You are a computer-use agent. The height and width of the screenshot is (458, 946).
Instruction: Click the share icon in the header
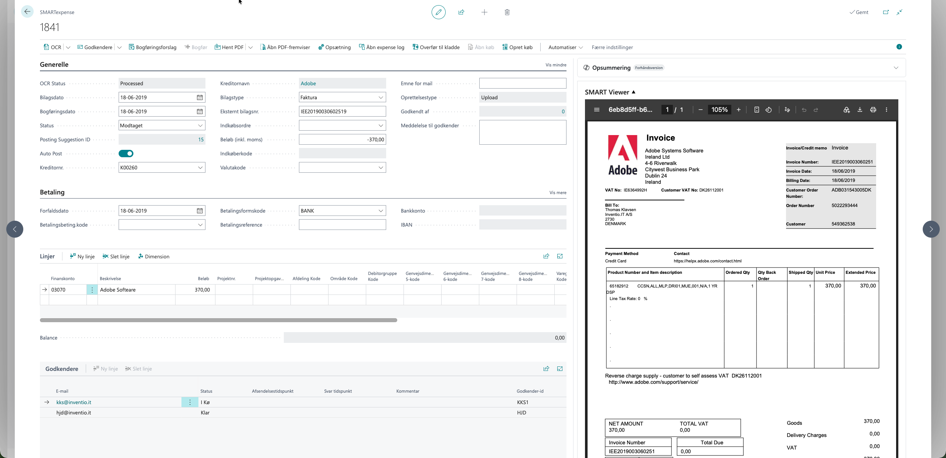(x=461, y=12)
